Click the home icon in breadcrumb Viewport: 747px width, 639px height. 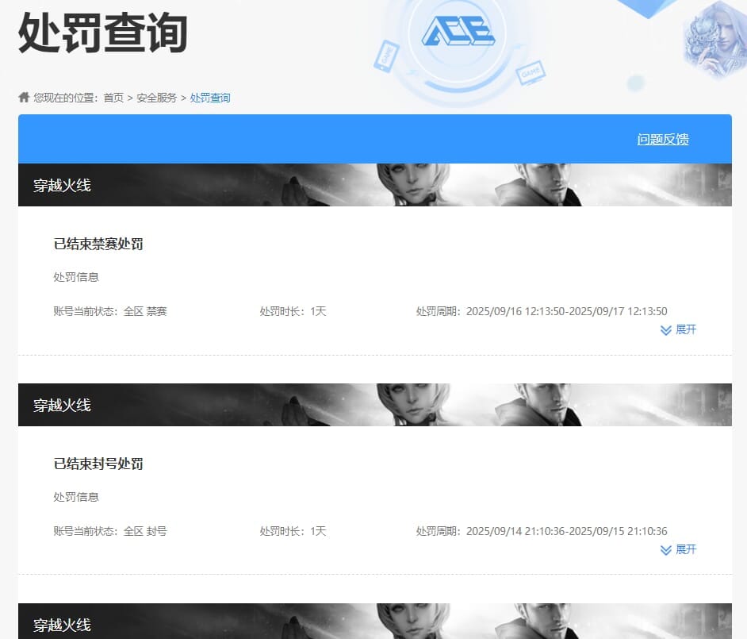point(24,98)
